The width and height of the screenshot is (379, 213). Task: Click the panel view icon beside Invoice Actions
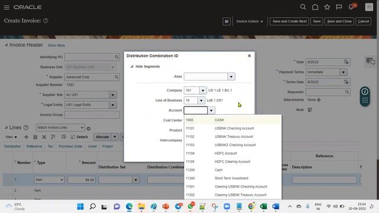[226, 21]
